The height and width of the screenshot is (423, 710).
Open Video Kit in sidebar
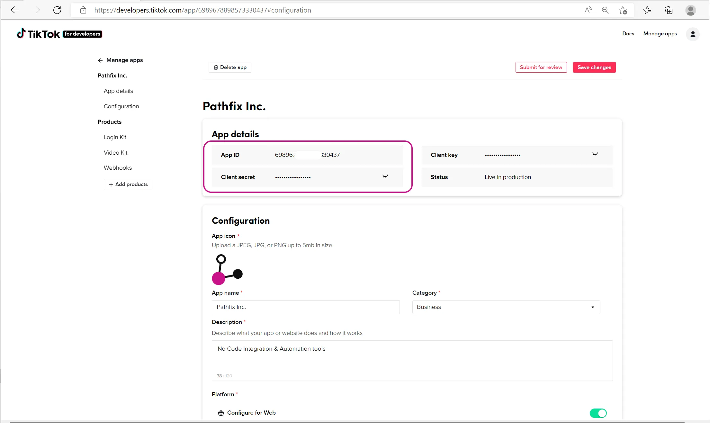coord(115,153)
